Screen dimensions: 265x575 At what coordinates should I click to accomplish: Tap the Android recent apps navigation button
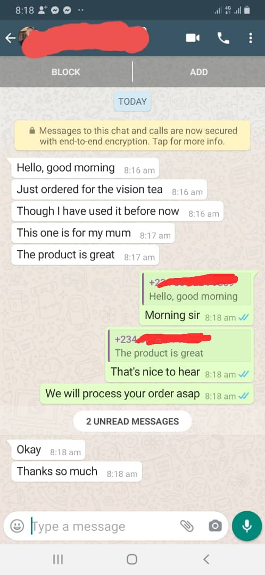point(58,559)
